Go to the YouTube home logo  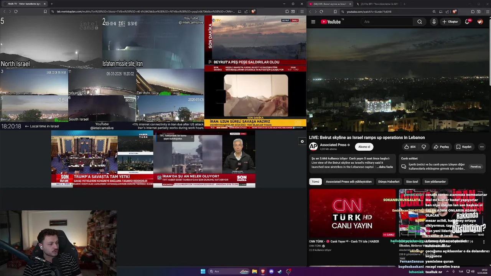point(331,22)
